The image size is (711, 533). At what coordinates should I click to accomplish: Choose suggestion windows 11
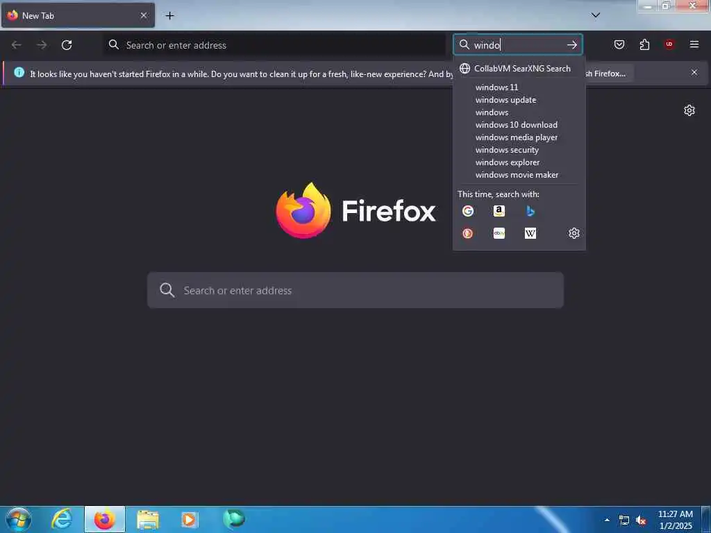pos(519,87)
